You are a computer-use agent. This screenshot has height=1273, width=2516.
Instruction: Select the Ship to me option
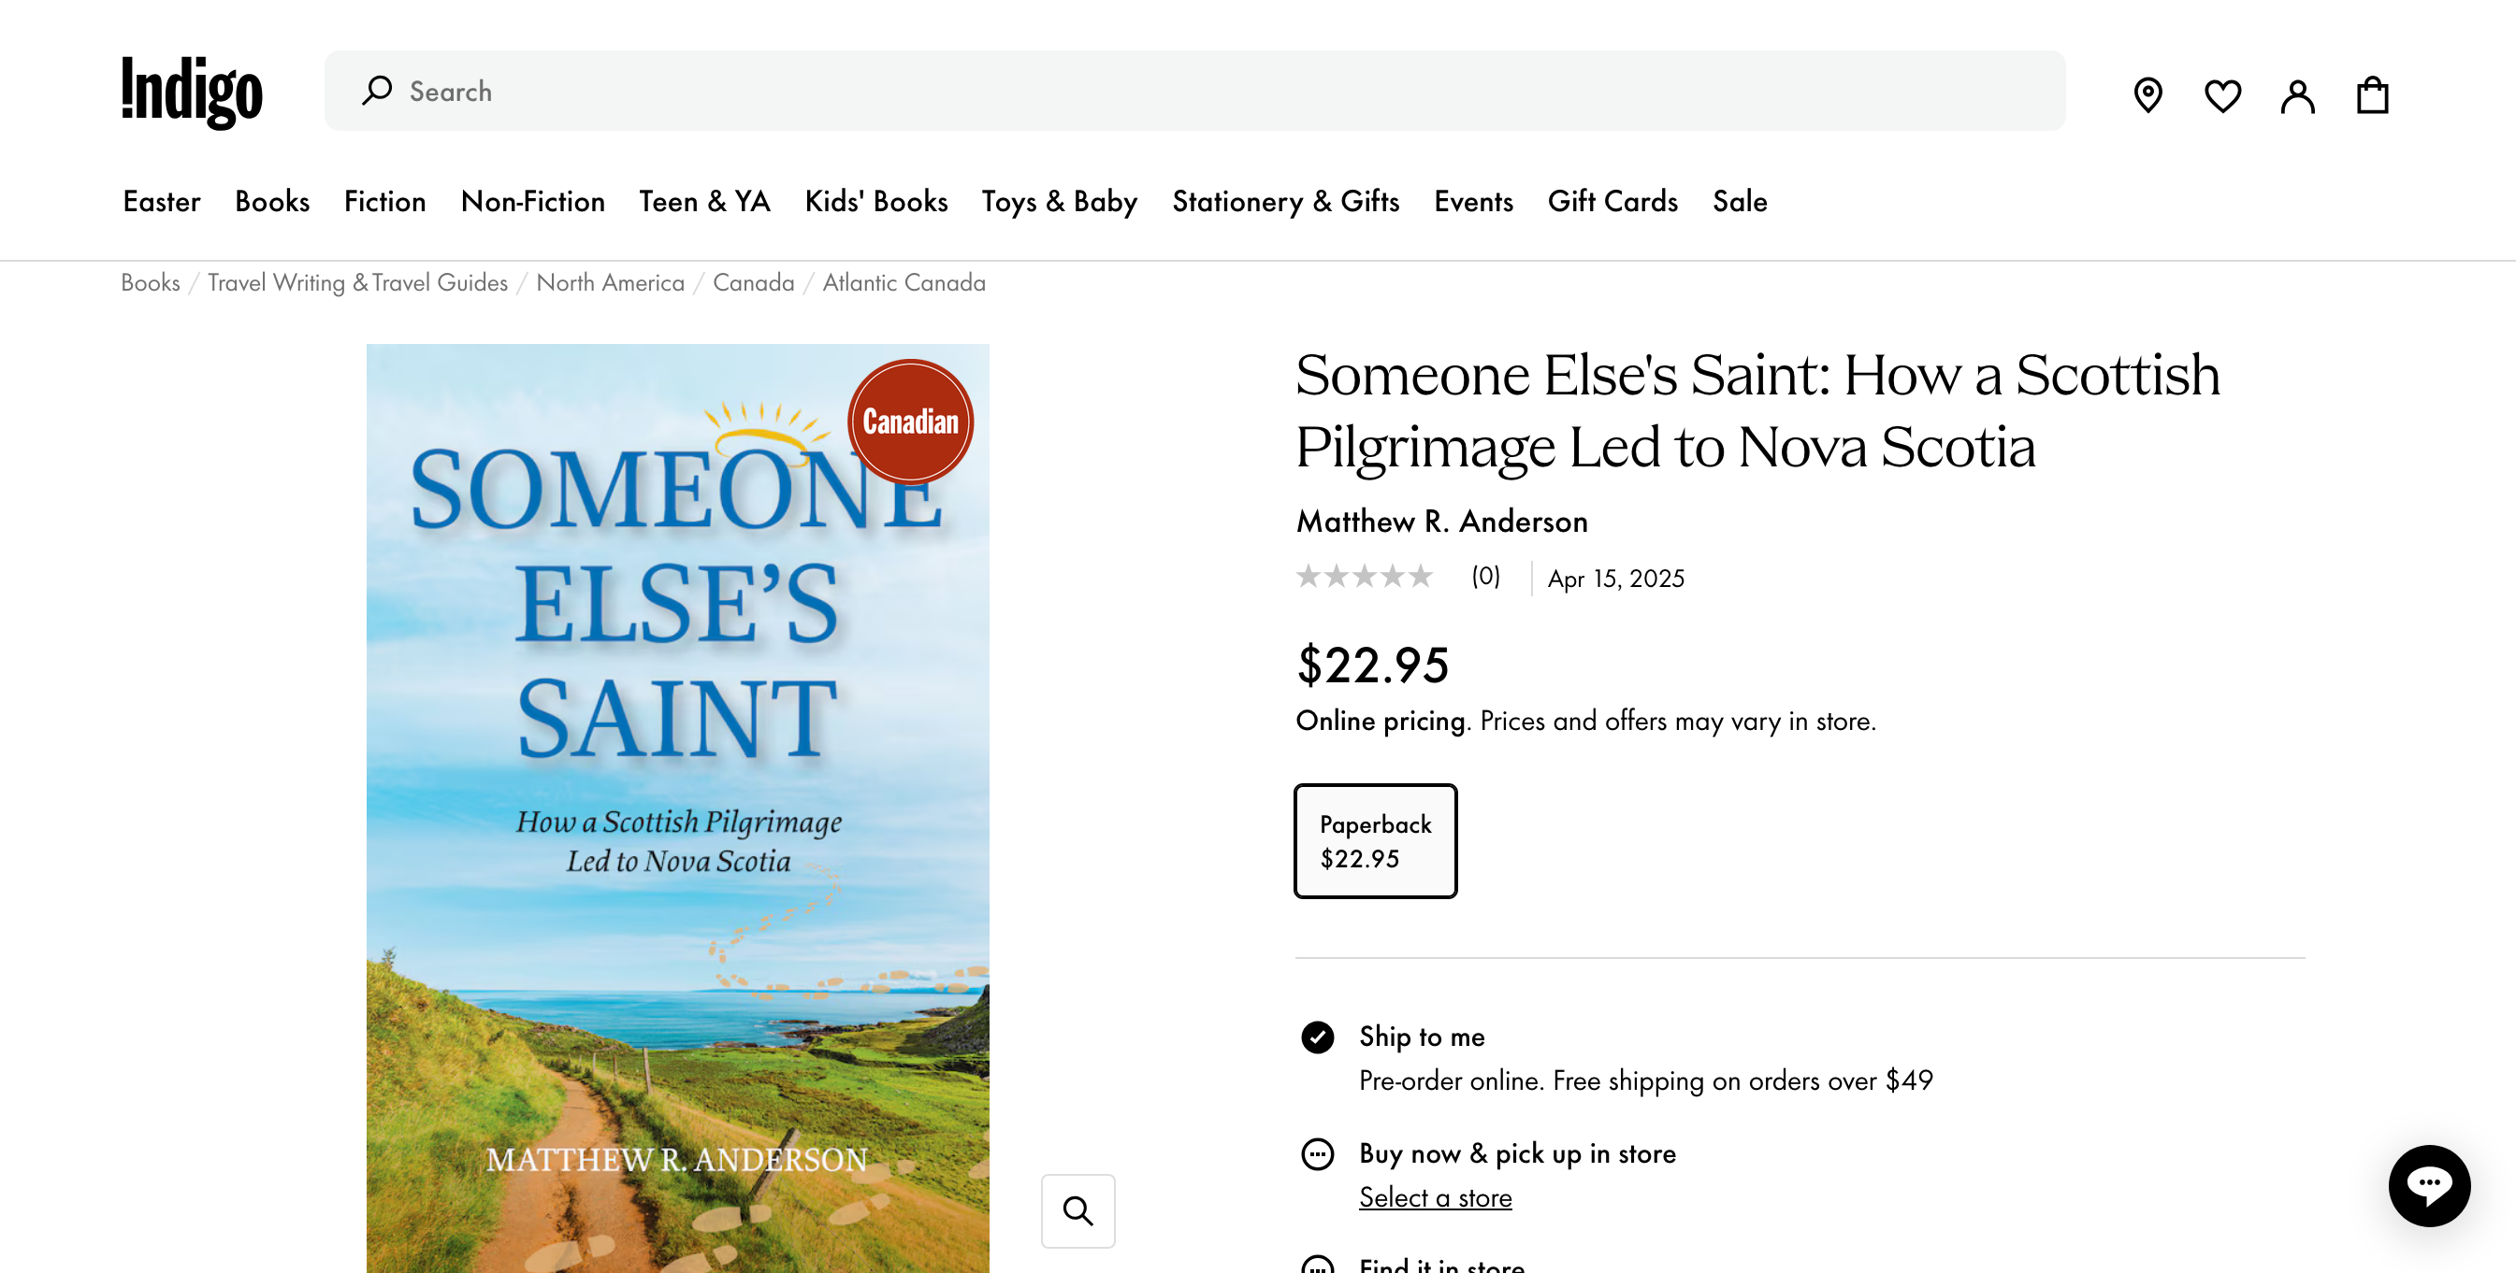coord(1318,1037)
